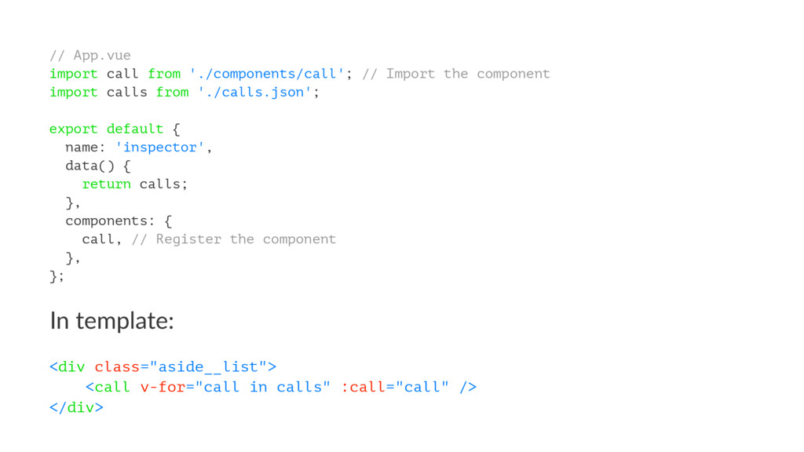Click the '// App.vue' comment line
Image resolution: width=804 pixels, height=452 pixels.
coord(90,56)
